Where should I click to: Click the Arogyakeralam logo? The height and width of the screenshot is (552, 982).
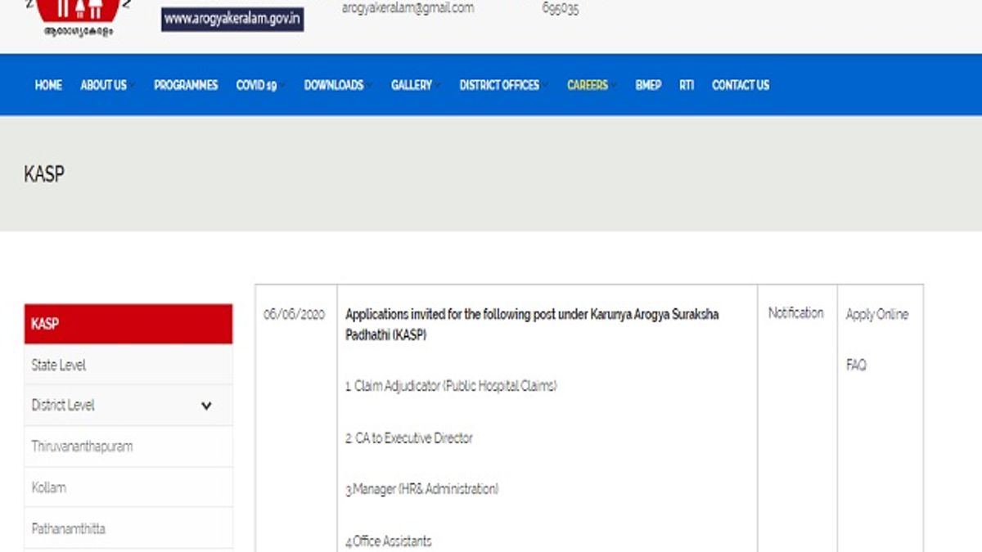pyautogui.click(x=78, y=12)
